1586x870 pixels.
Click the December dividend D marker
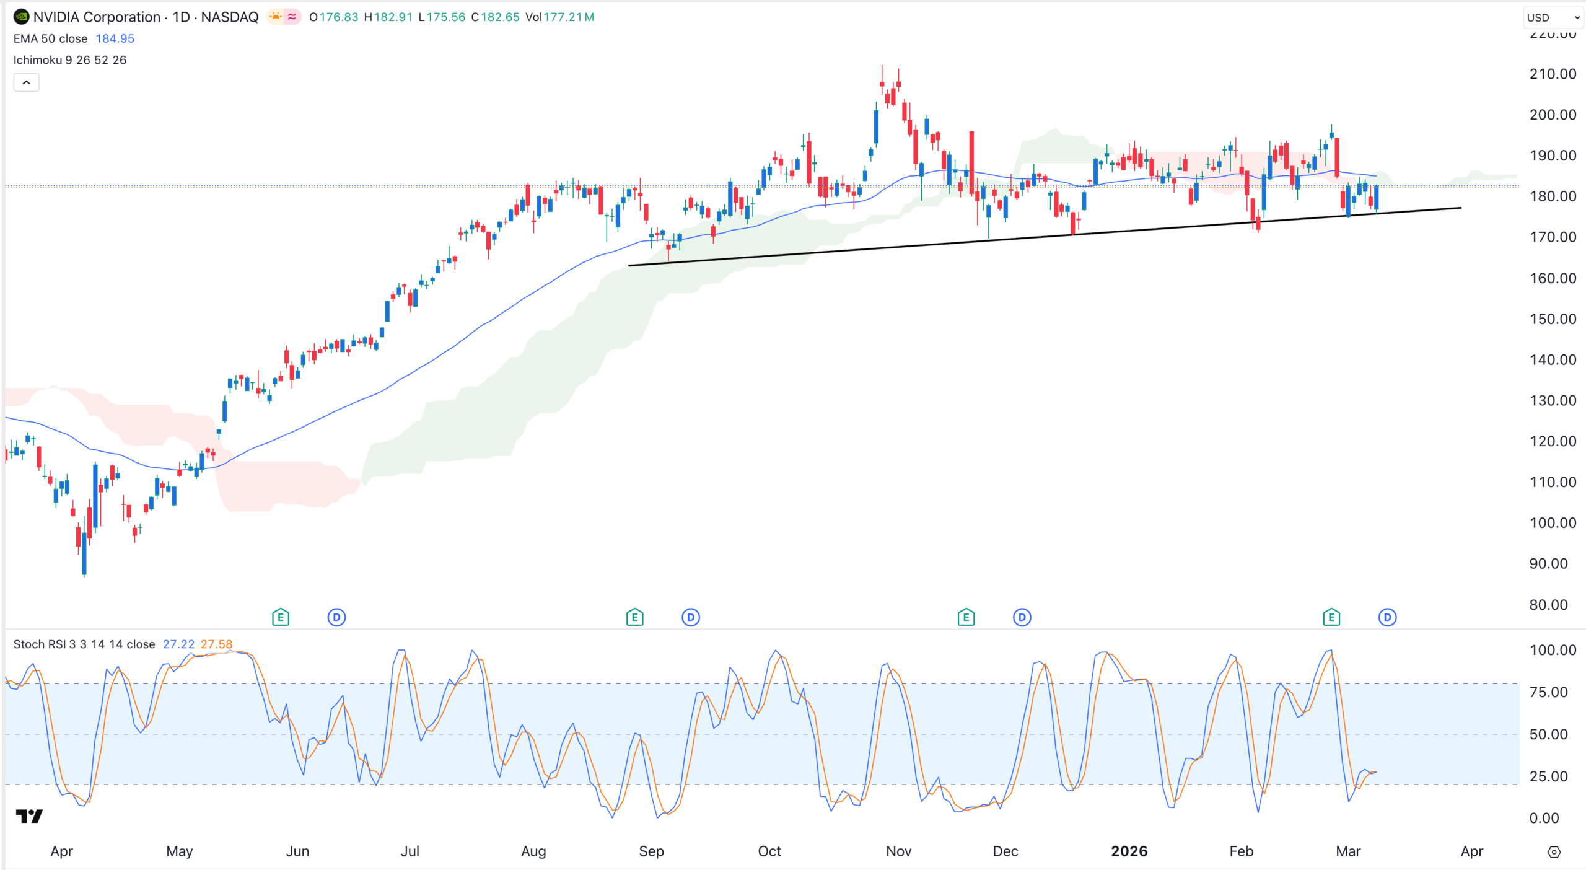[x=1022, y=617]
